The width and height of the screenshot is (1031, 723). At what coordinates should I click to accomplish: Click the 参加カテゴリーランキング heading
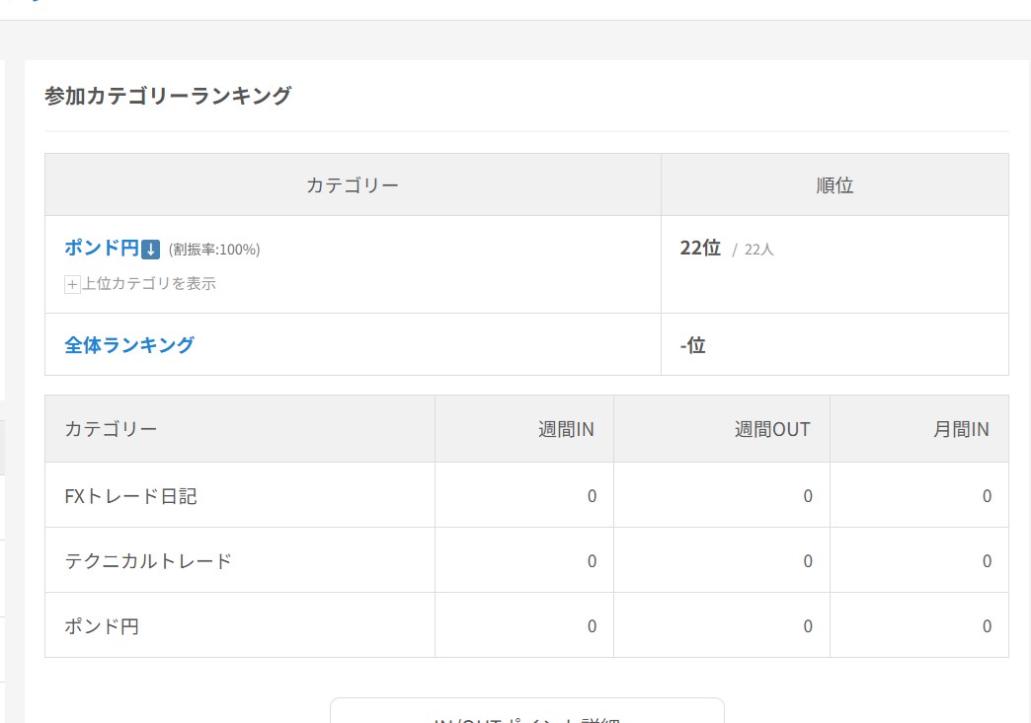(x=168, y=96)
